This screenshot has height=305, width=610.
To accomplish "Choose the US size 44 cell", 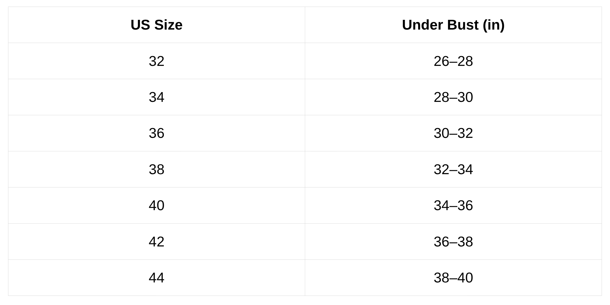I will coord(156,278).
